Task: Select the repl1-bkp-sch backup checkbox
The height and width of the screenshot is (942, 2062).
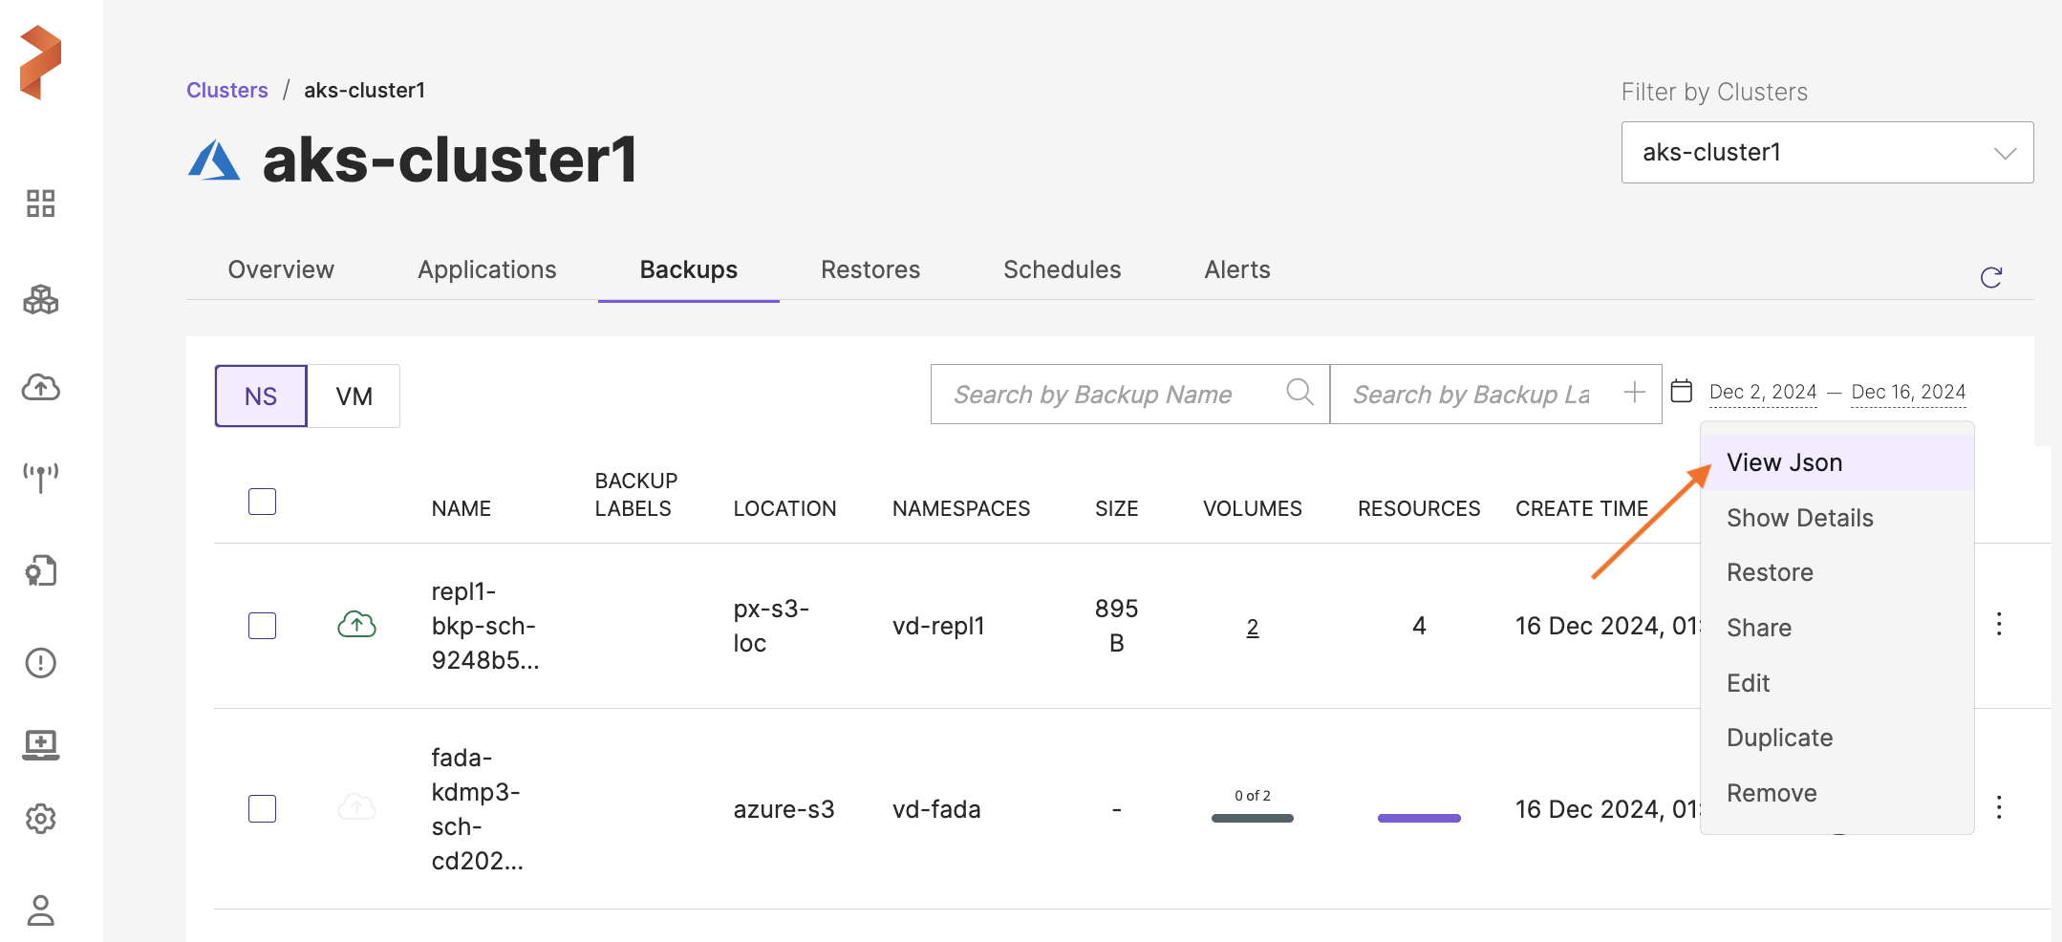Action: coord(262,626)
